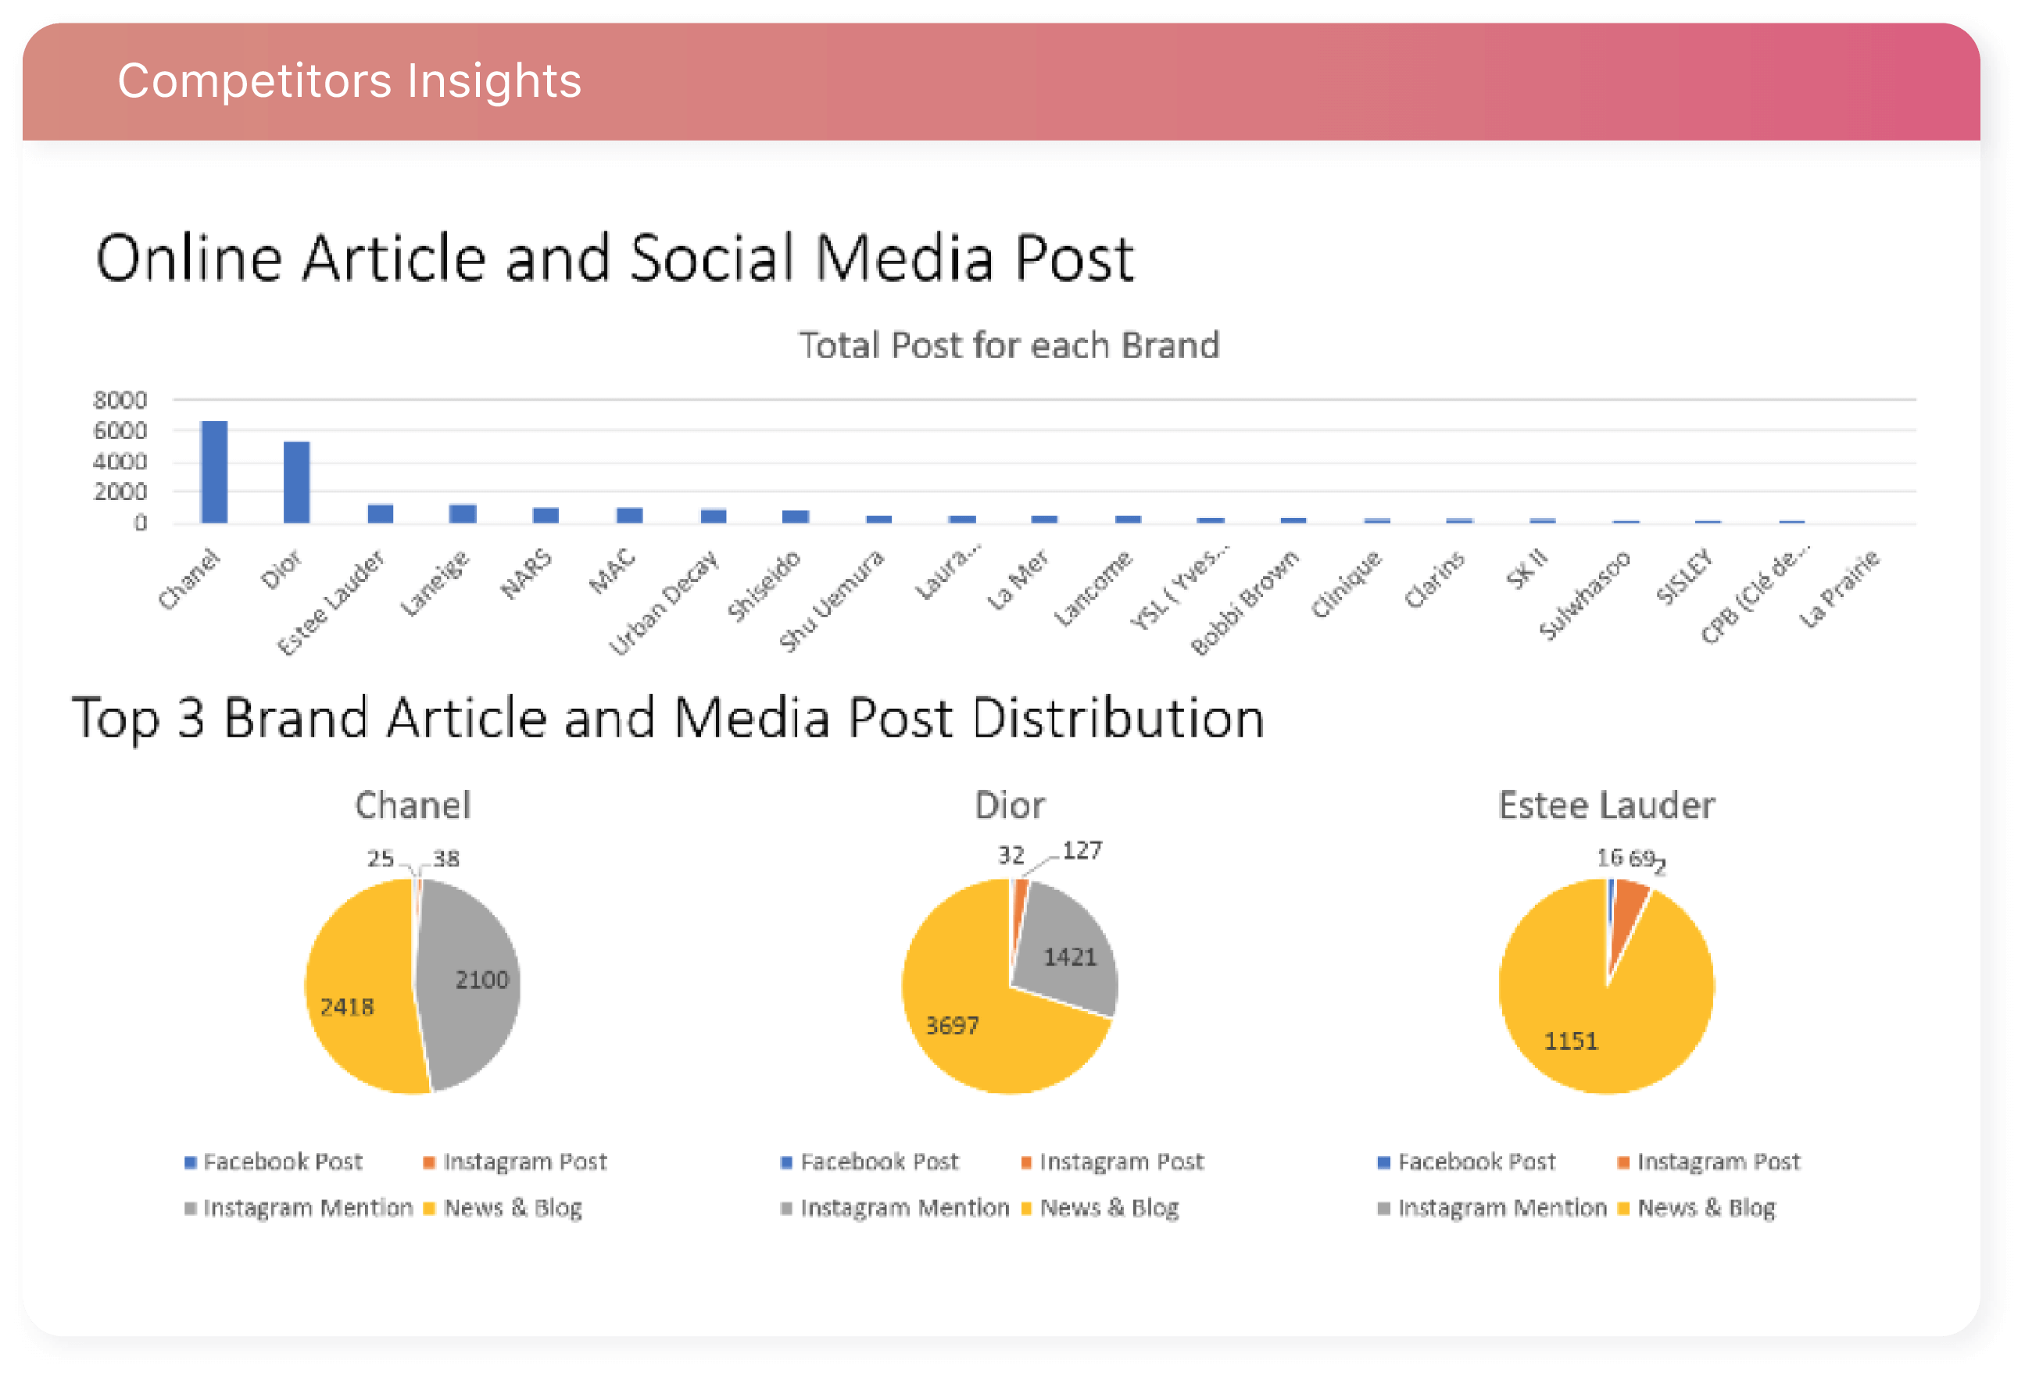Screen dimensions: 2025x1379
Task: Click the yellow News & Blog swatch in Chanel legend
Action: click(429, 1208)
